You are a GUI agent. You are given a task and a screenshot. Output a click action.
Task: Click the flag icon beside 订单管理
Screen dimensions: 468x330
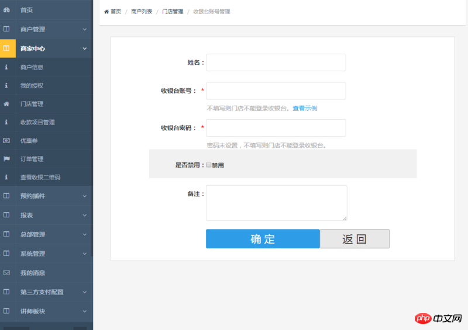pyautogui.click(x=6, y=159)
